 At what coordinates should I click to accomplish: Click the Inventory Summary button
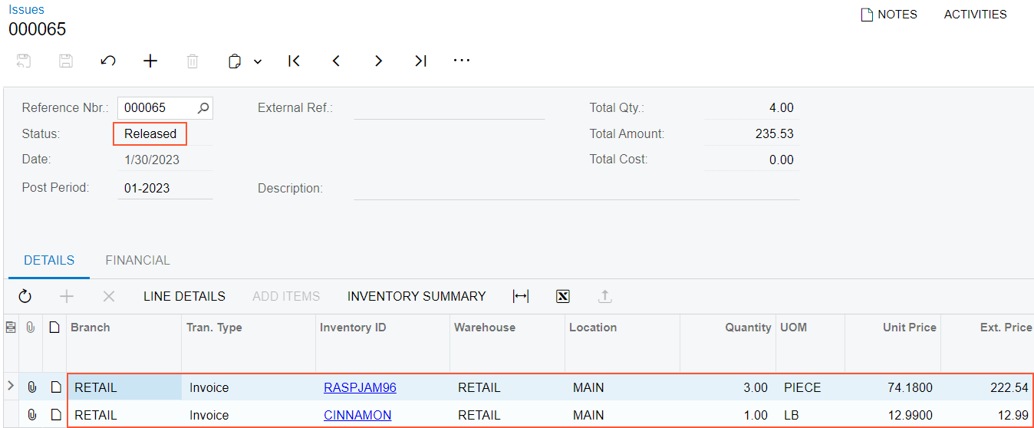click(x=417, y=296)
